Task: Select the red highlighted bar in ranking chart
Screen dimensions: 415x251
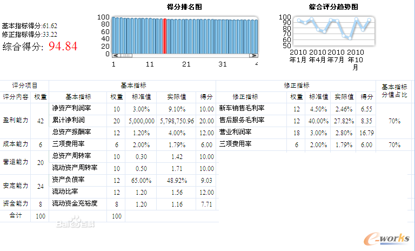Action: coord(165,36)
